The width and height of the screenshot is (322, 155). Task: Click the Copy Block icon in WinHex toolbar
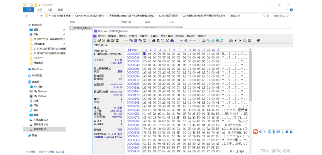pyautogui.click(x=131, y=40)
